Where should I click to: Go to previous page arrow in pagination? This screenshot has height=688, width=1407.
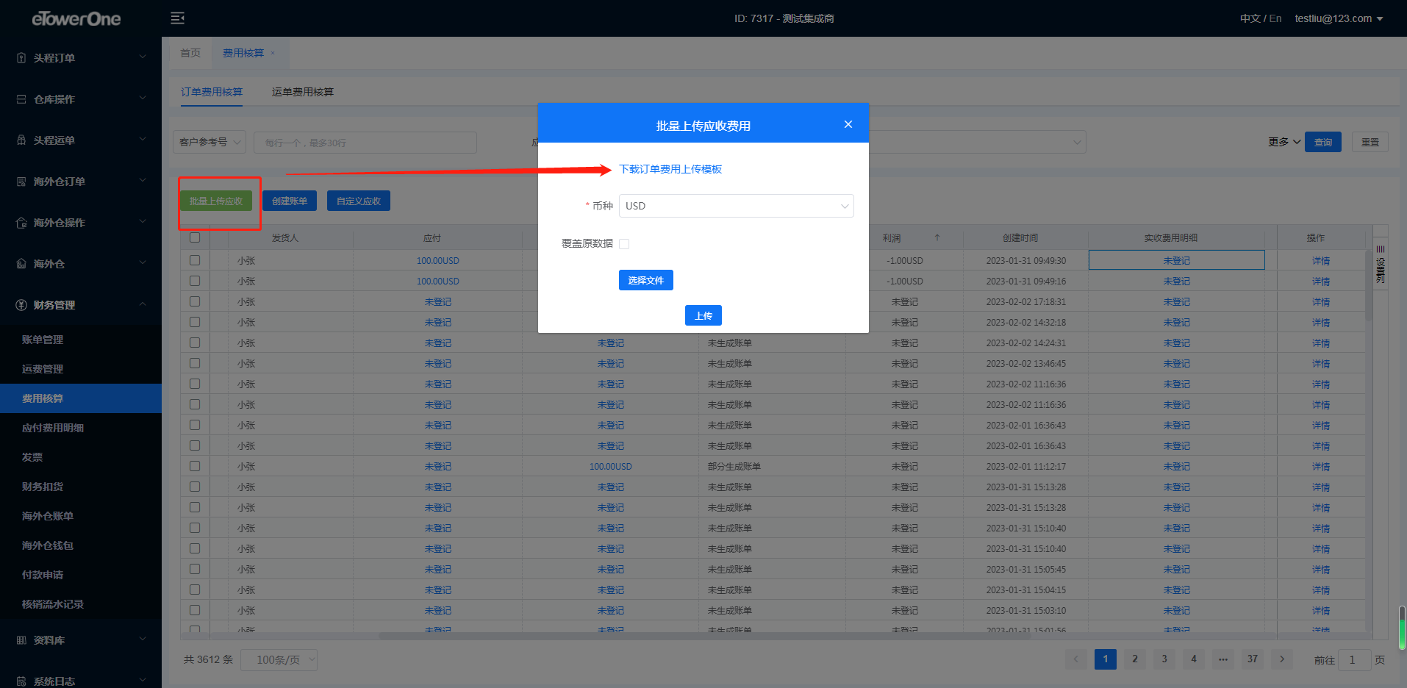pyautogui.click(x=1076, y=659)
